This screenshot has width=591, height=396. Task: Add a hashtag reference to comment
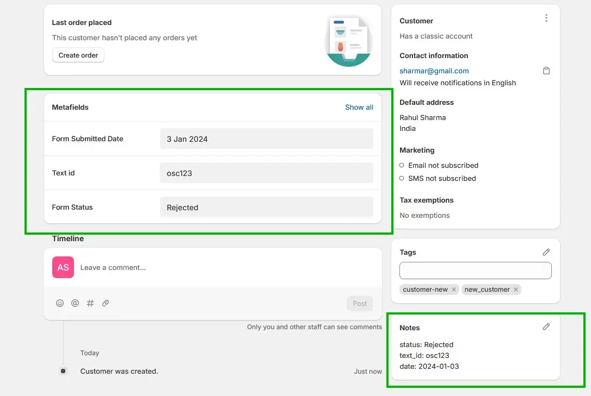(90, 303)
